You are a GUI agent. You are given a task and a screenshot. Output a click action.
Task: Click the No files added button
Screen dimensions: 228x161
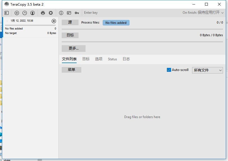pyautogui.click(x=116, y=23)
